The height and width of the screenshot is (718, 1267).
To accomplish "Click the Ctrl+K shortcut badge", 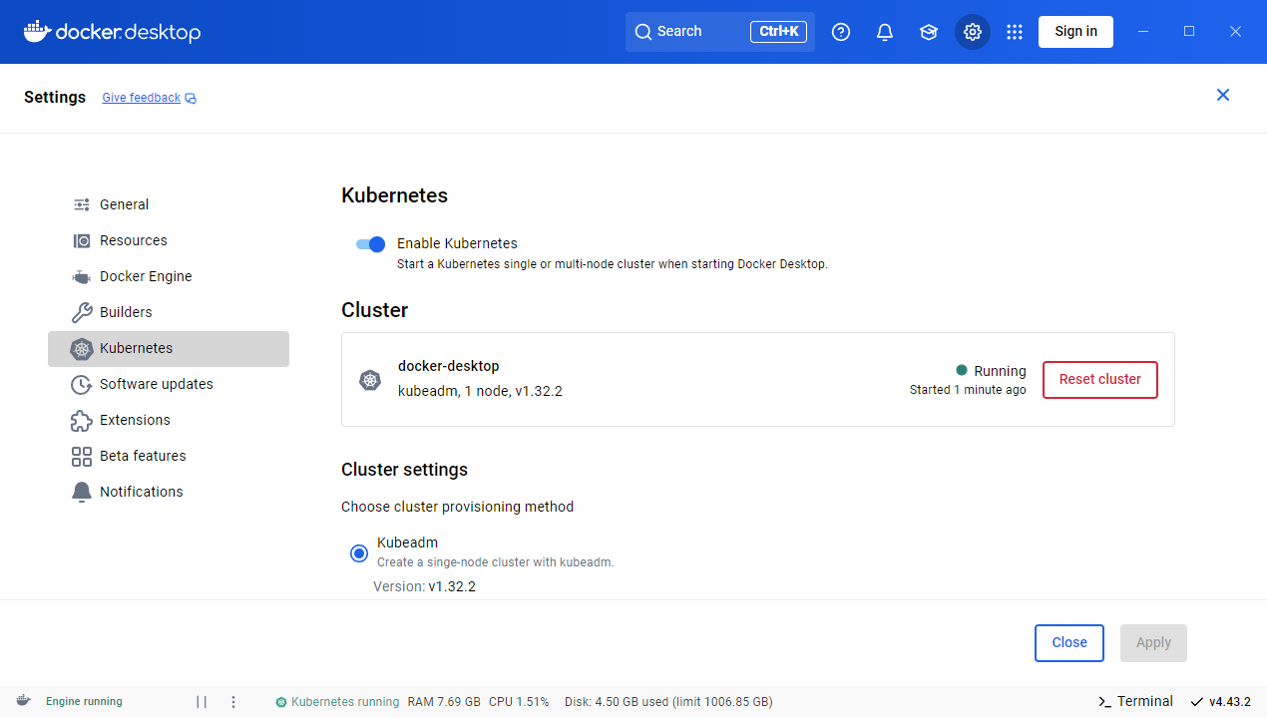I will click(778, 32).
